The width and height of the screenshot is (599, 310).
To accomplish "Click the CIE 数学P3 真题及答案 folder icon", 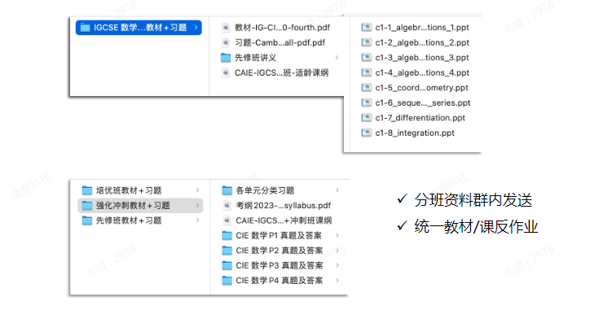I will pyautogui.click(x=227, y=265).
